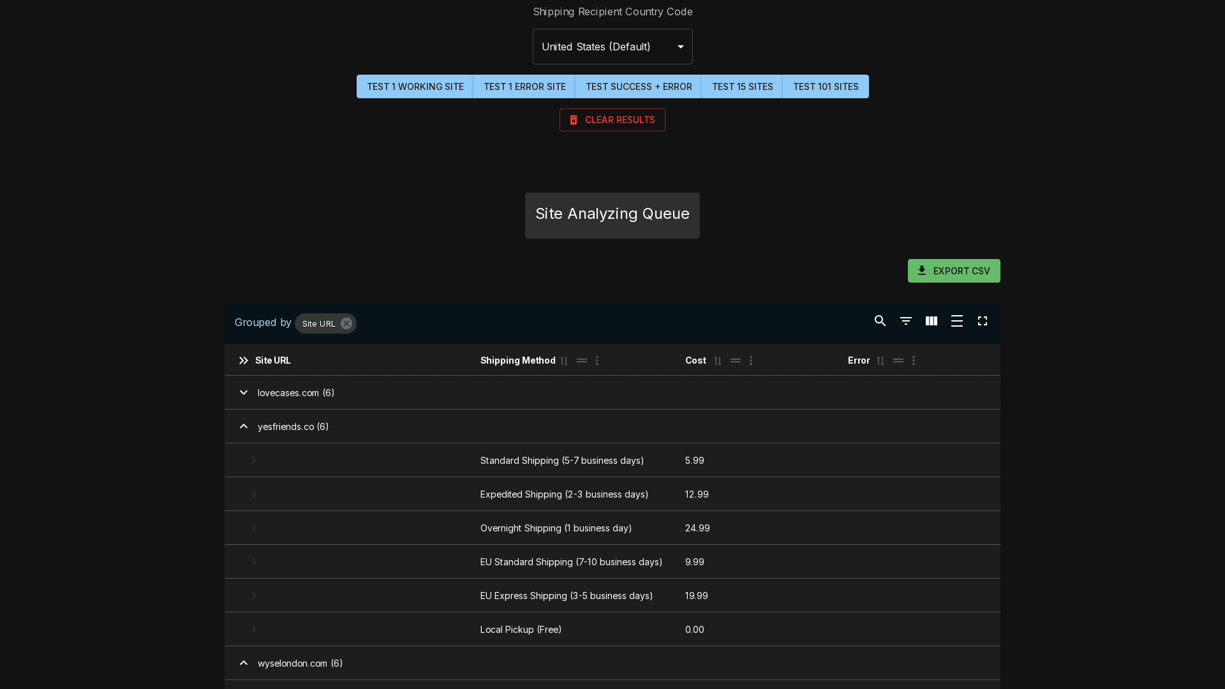Open the Cost column actions menu
Image resolution: width=1225 pixels, height=689 pixels.
[751, 361]
